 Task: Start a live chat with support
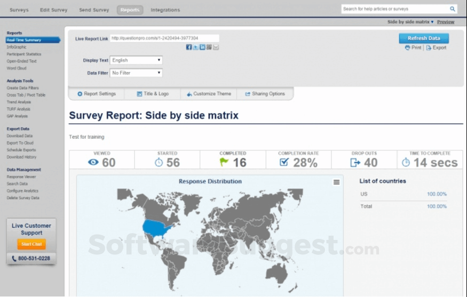tap(31, 244)
